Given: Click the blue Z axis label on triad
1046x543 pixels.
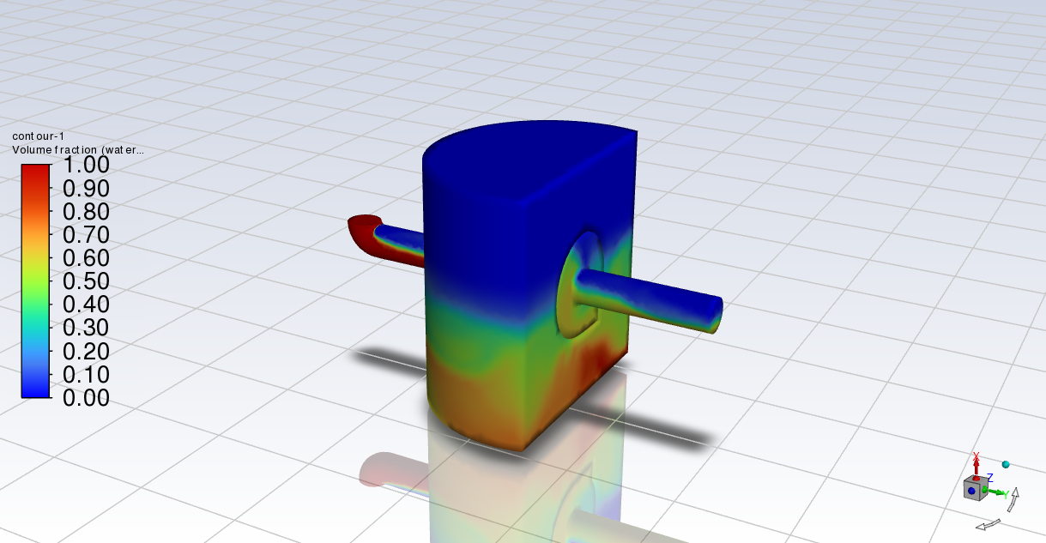Looking at the screenshot, I should pyautogui.click(x=989, y=477).
